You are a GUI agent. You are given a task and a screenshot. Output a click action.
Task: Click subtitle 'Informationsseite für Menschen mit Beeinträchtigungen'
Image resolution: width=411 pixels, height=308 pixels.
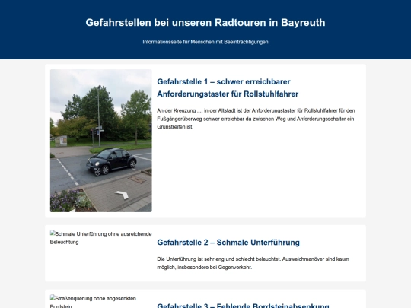205,42
